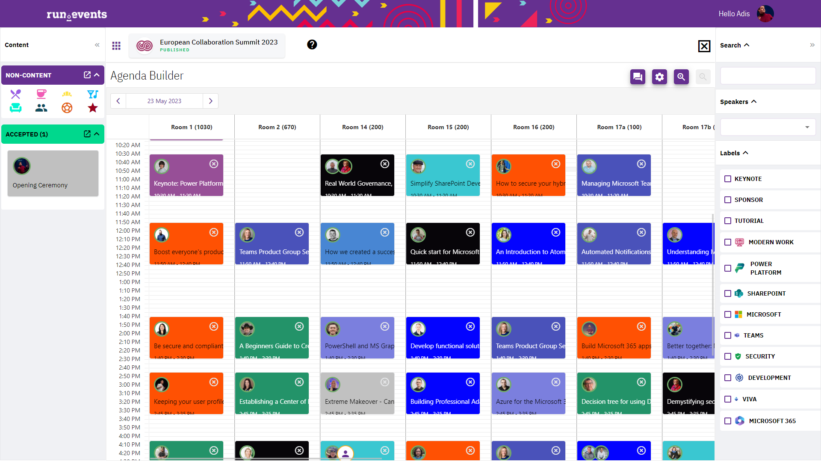821x462 pixels.
Task: Click the Search text input field
Action: pos(768,76)
